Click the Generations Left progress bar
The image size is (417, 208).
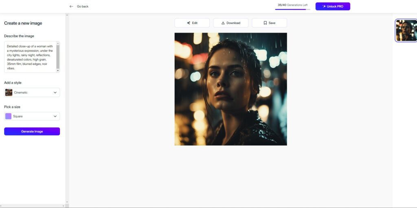[x=292, y=9]
